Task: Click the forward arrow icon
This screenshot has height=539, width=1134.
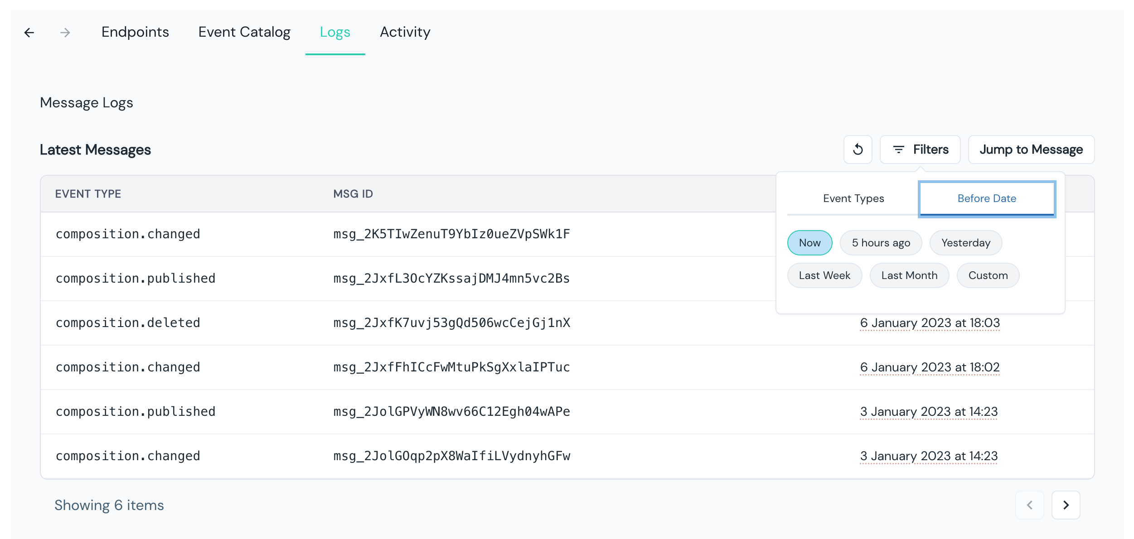Action: point(65,33)
